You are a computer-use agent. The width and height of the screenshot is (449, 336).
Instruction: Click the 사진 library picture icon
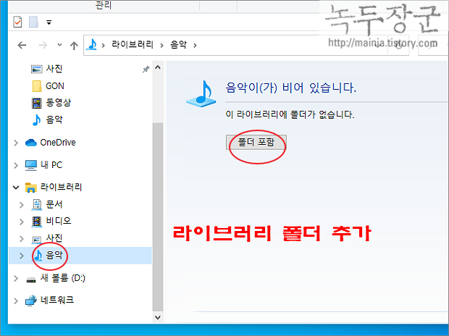point(37,239)
